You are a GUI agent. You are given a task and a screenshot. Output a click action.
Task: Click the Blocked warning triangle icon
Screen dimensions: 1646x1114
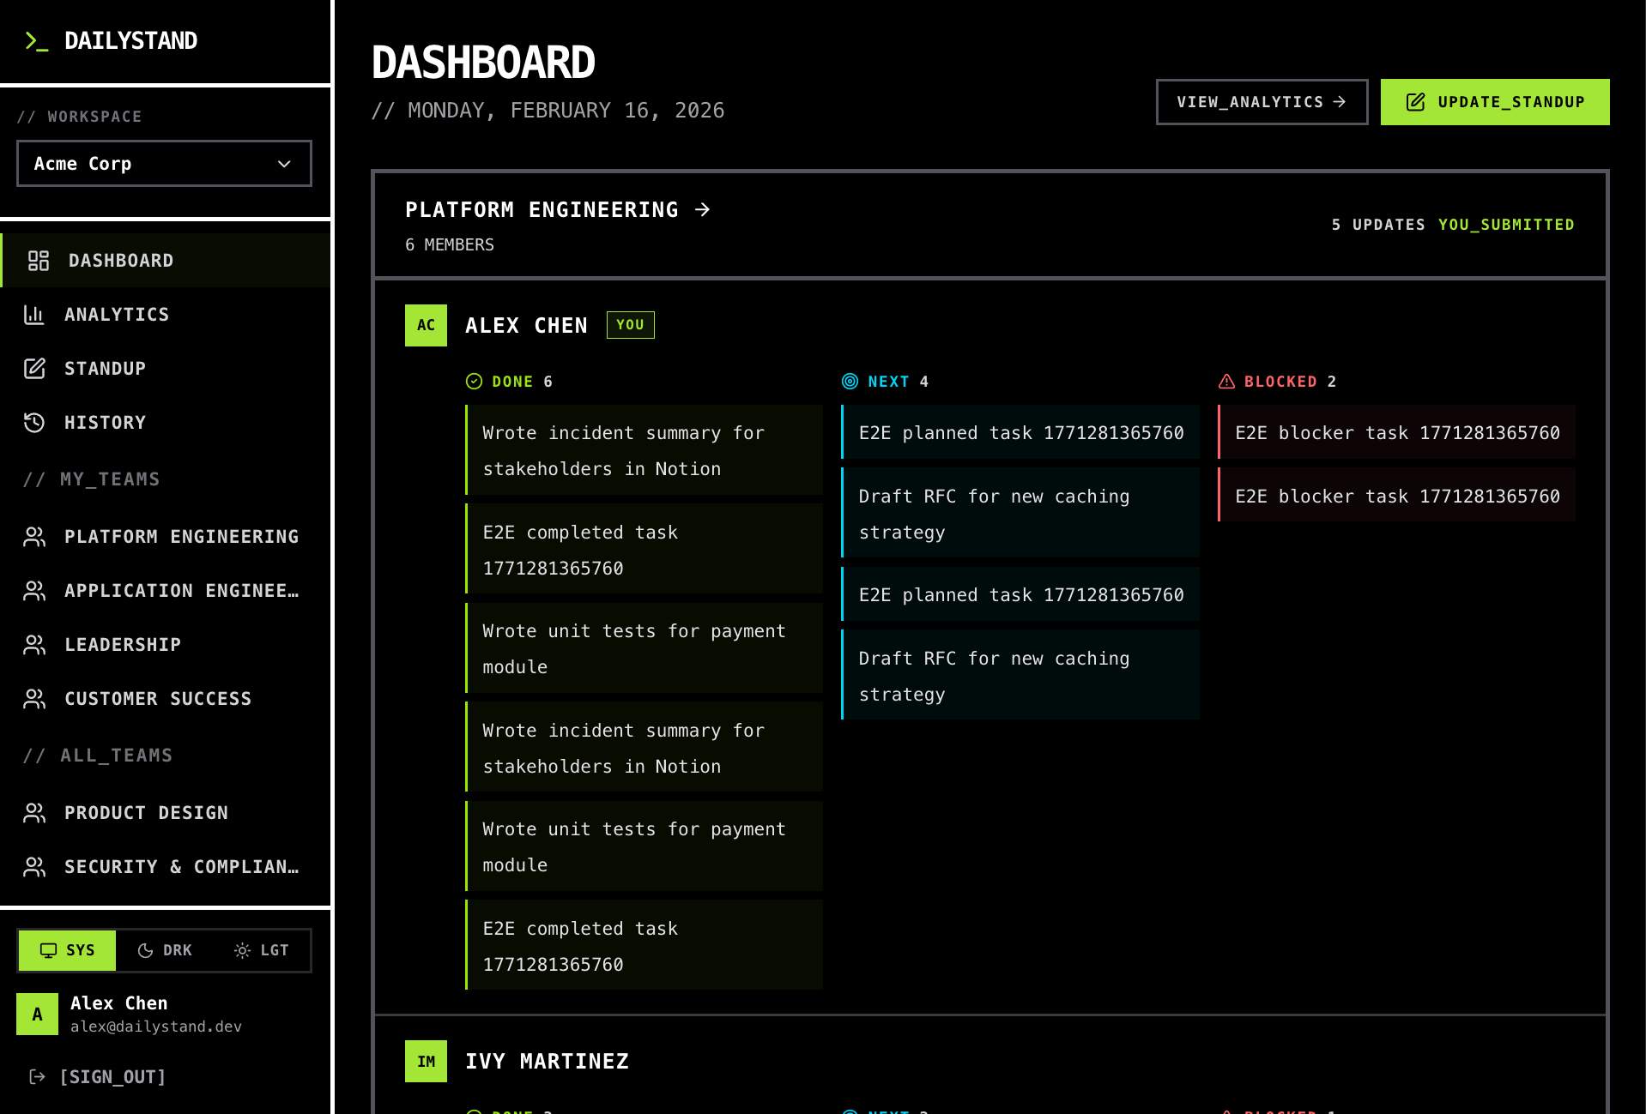click(1225, 381)
